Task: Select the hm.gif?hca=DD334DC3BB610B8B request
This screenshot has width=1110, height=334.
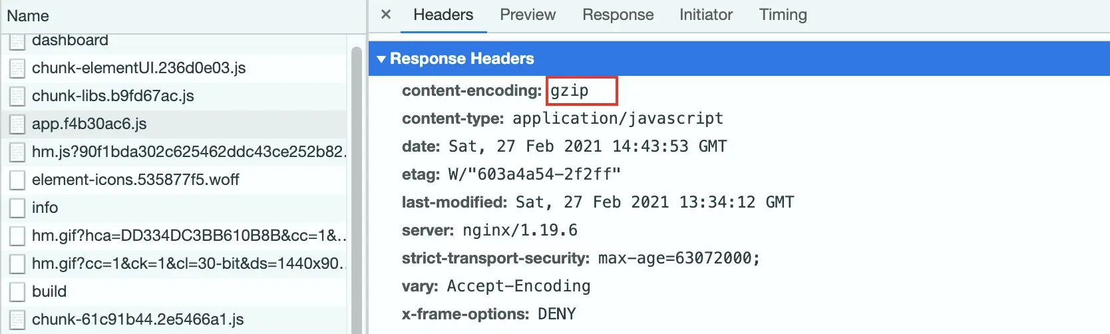Action: (188, 236)
